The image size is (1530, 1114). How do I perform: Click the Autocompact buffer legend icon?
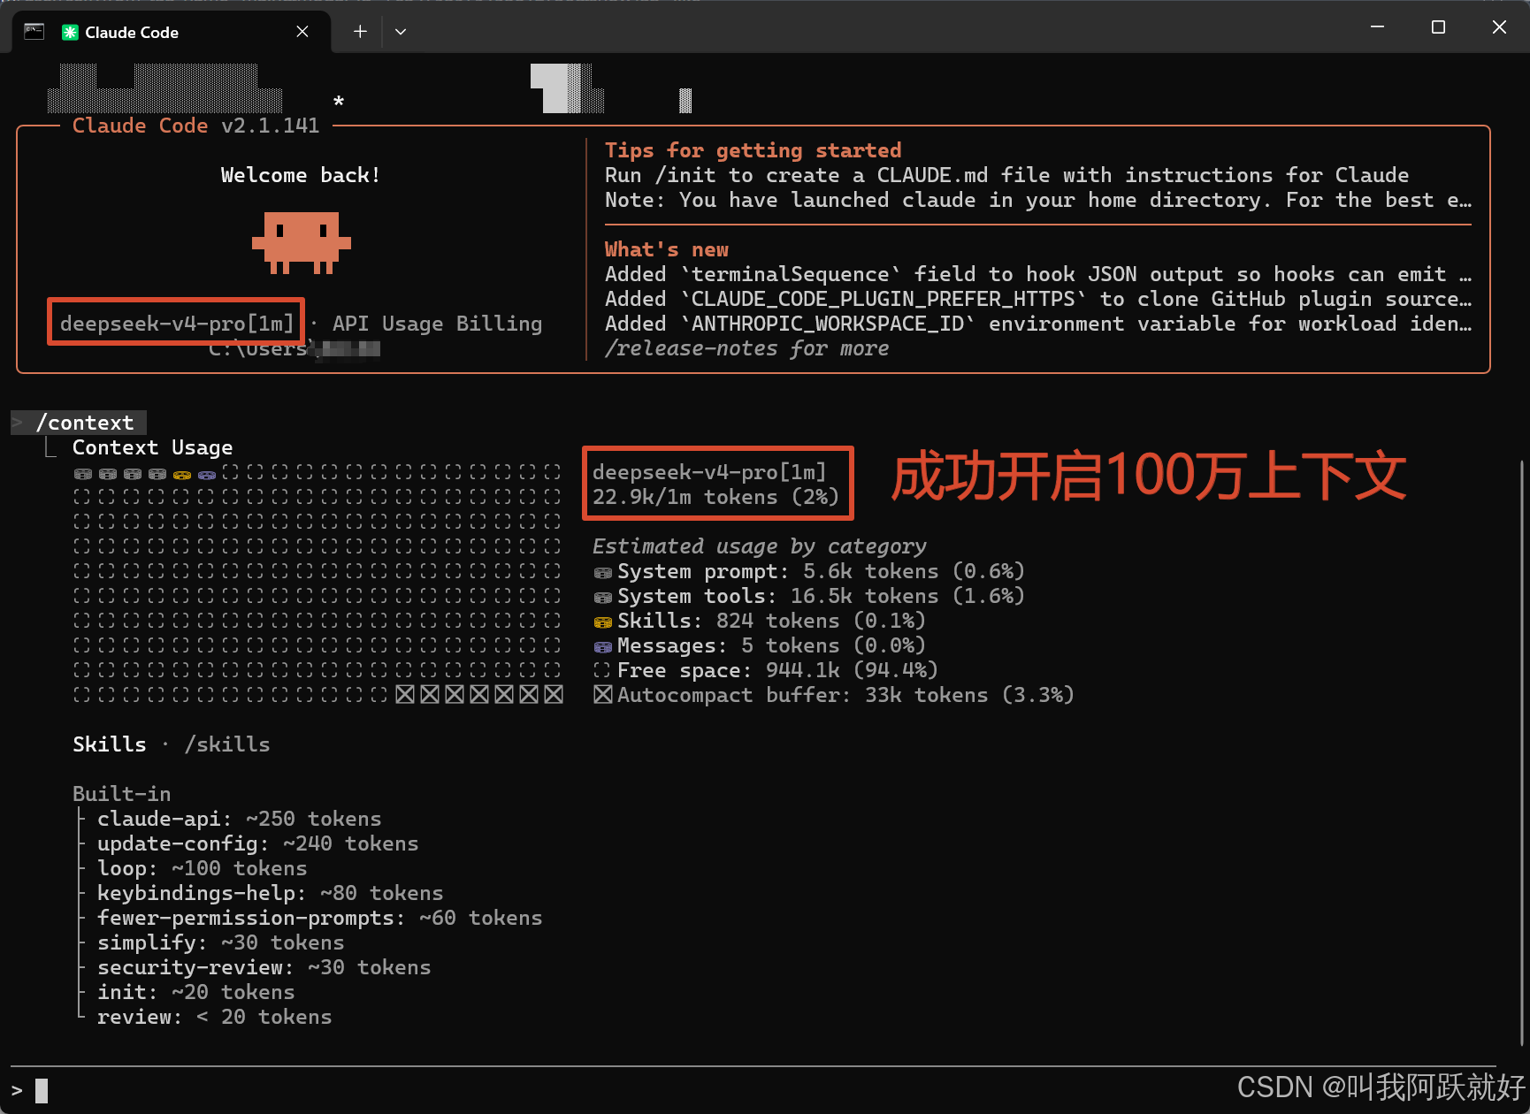tap(603, 695)
